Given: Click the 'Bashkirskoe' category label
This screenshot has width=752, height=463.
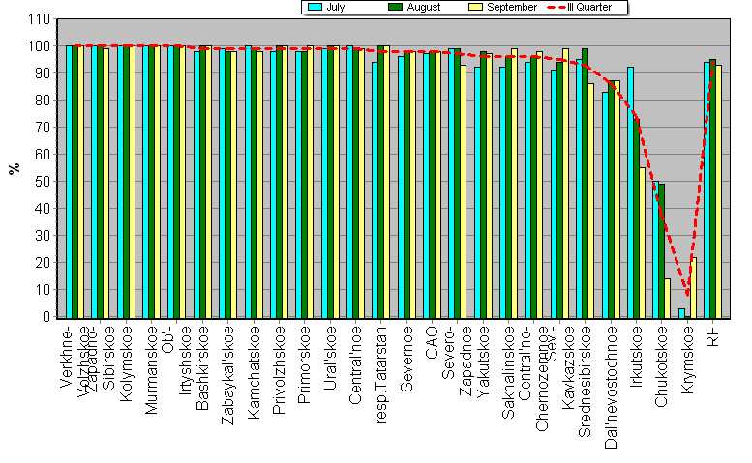Looking at the screenshot, I should pos(202,368).
